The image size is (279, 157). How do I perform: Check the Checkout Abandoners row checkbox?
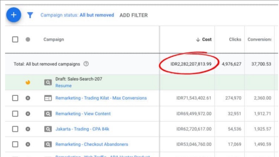15,144
